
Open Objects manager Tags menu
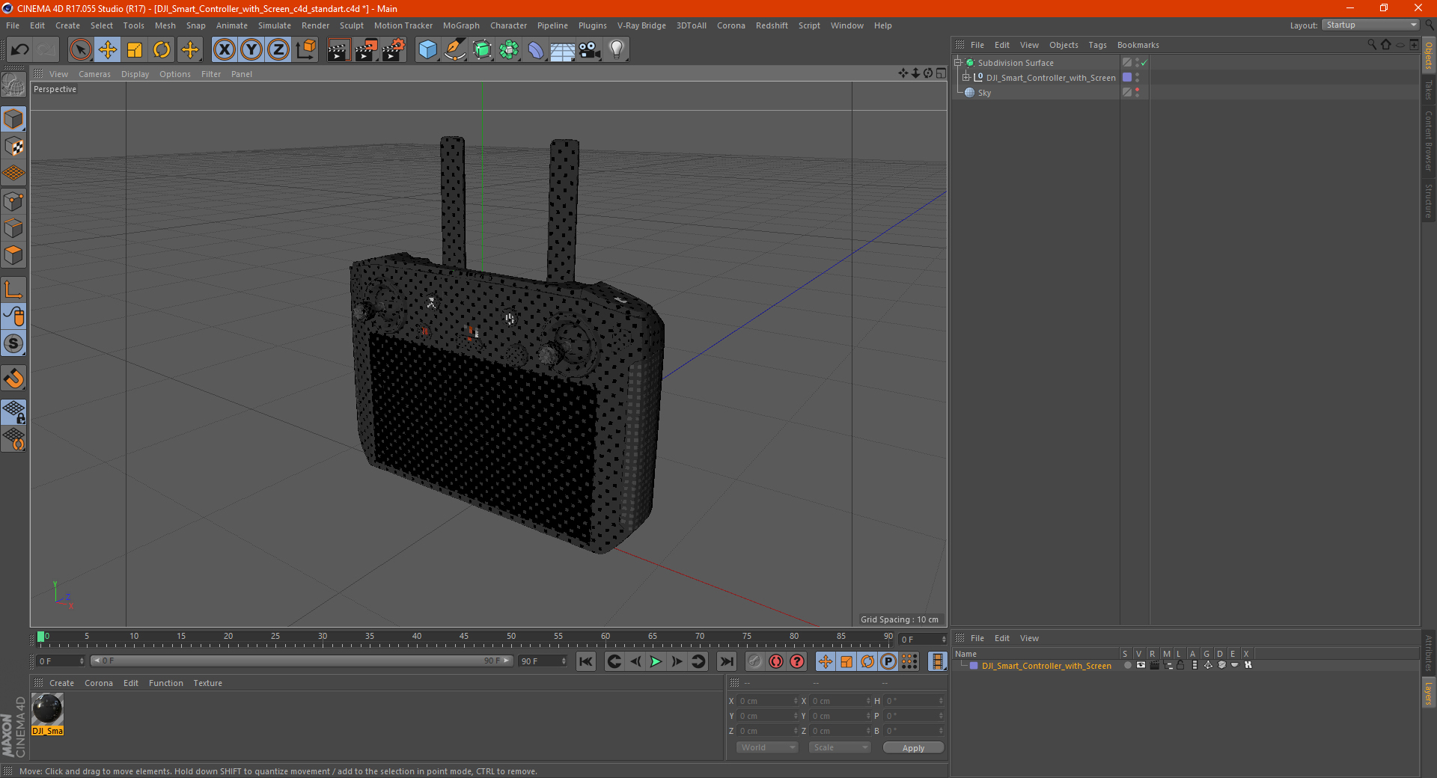click(1097, 45)
